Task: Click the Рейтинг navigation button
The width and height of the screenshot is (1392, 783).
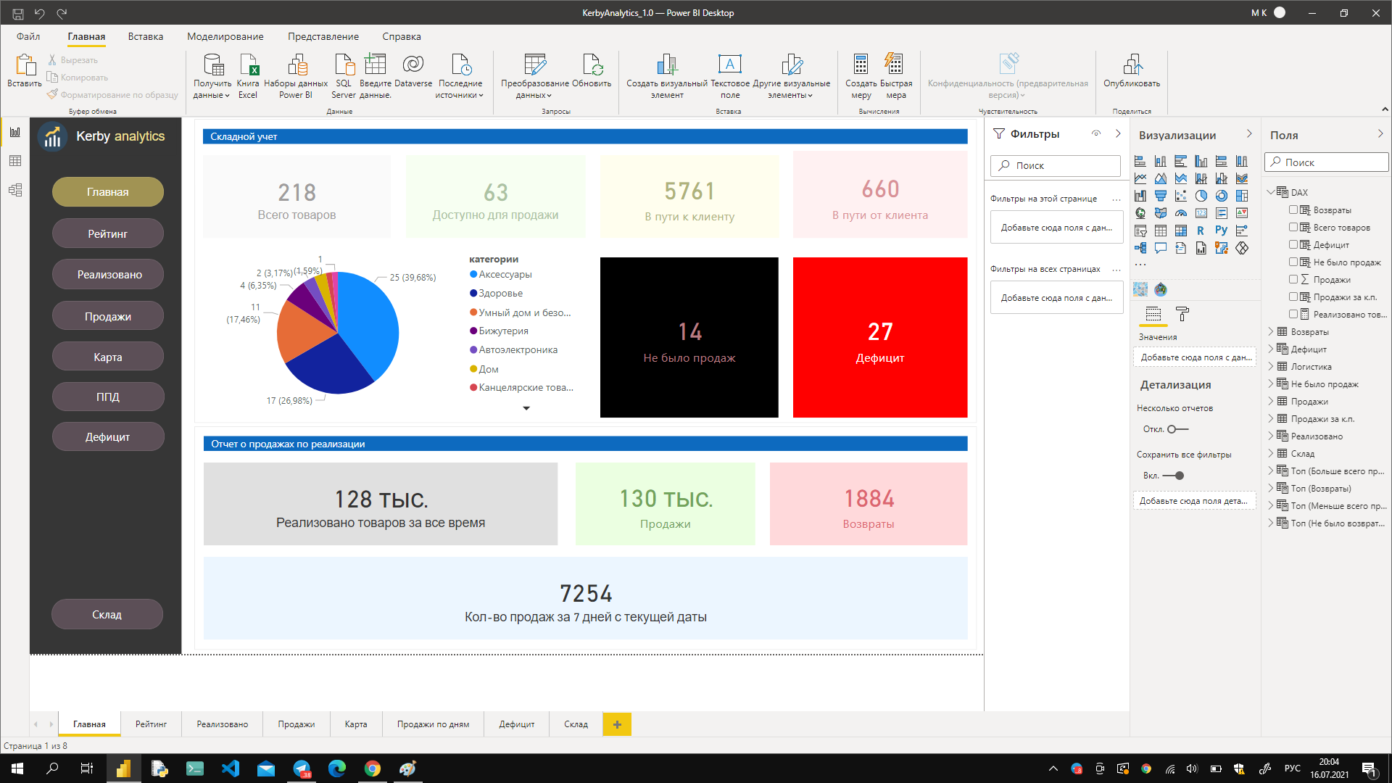Action: [107, 234]
